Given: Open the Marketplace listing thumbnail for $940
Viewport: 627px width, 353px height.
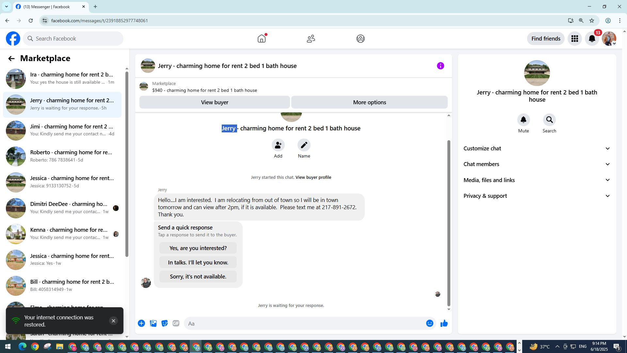Looking at the screenshot, I should [x=144, y=87].
